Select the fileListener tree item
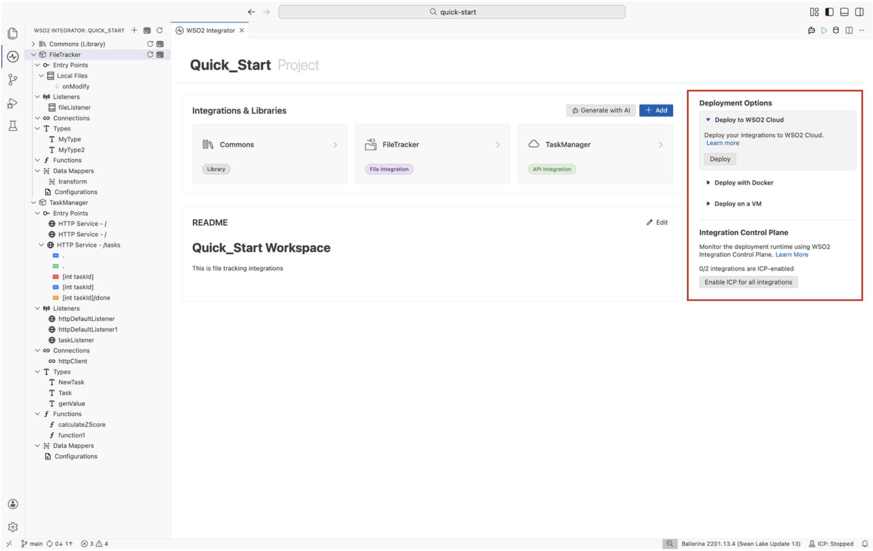 point(74,107)
